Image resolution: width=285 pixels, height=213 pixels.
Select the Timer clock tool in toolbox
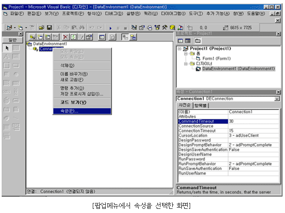(7, 100)
